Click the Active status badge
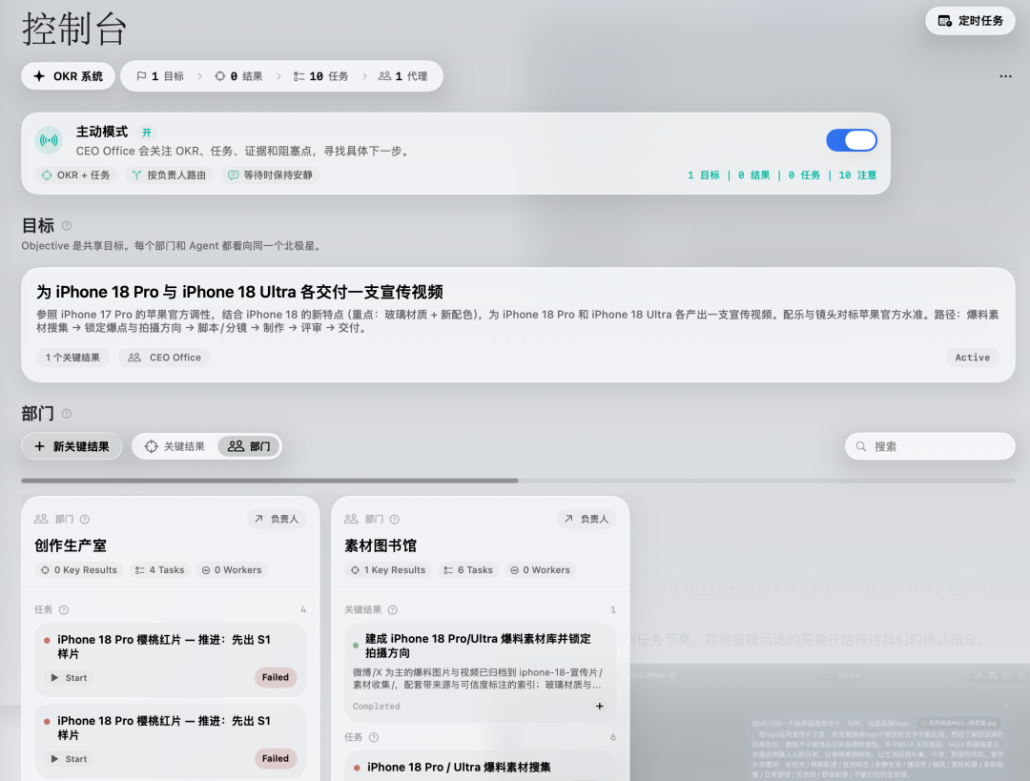Image resolution: width=1030 pixels, height=781 pixels. (972, 358)
